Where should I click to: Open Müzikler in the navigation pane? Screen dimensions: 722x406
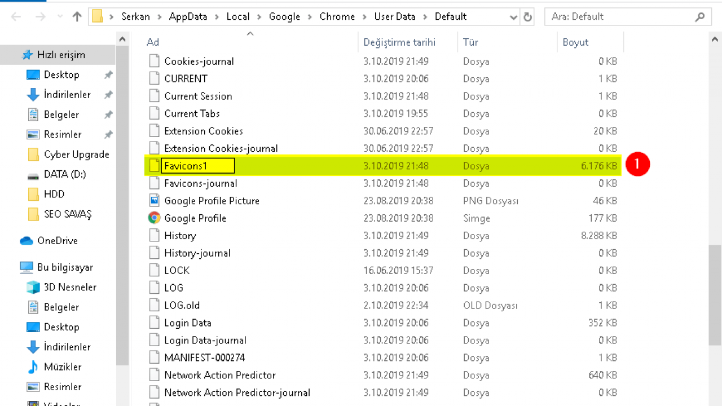[x=62, y=367]
